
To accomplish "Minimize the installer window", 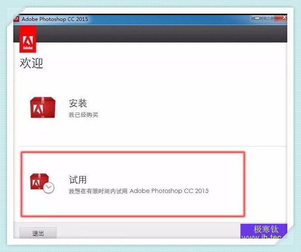I will (257, 18).
